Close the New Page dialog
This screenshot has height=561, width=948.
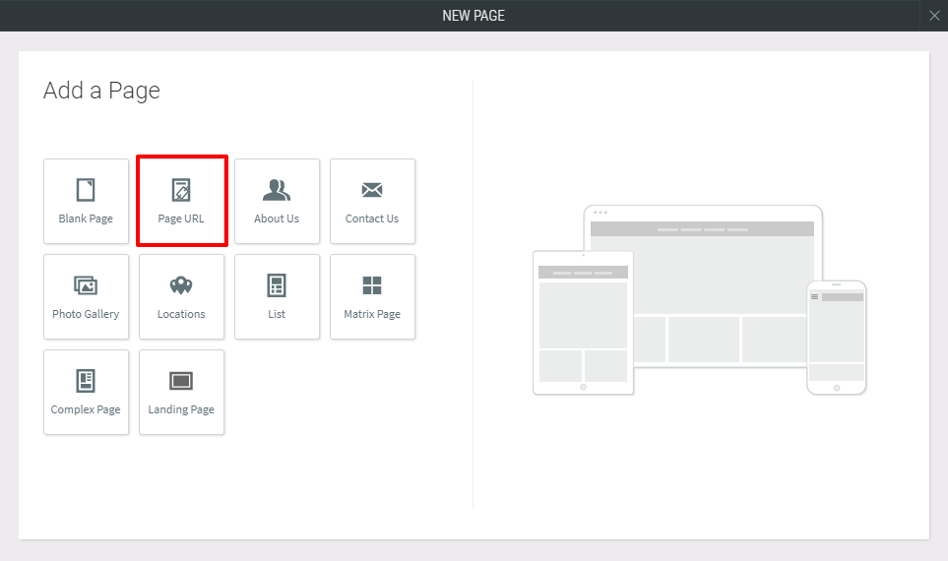click(934, 16)
